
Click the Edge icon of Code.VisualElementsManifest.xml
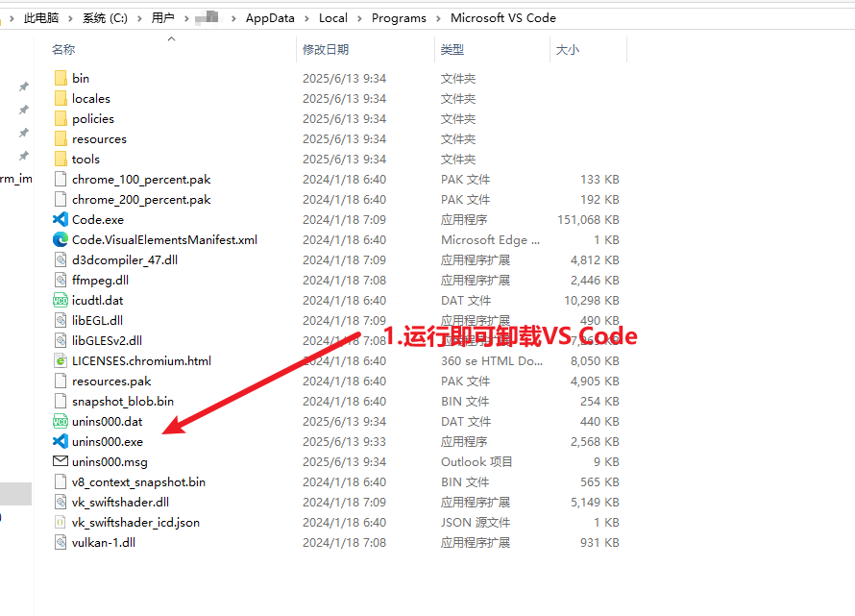pyautogui.click(x=61, y=239)
